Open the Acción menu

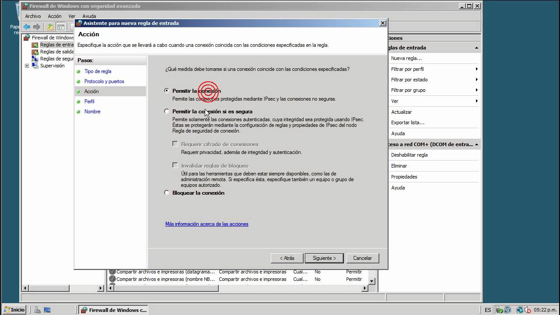pos(55,16)
